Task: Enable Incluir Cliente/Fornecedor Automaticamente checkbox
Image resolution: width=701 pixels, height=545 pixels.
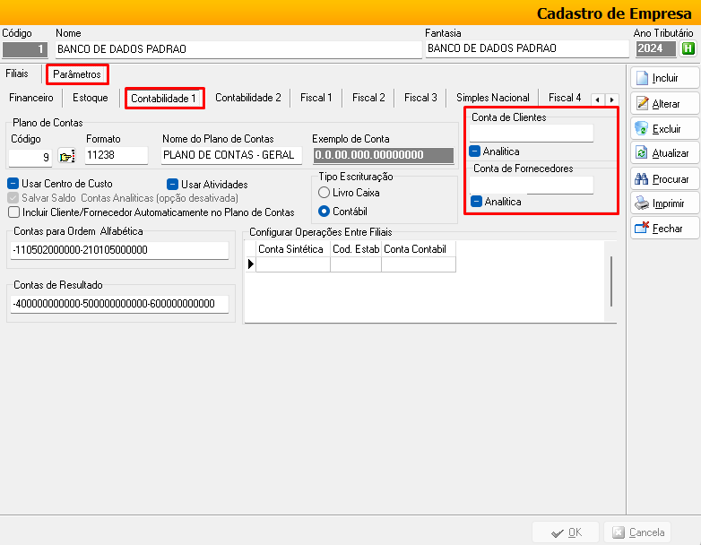Action: tap(13, 212)
